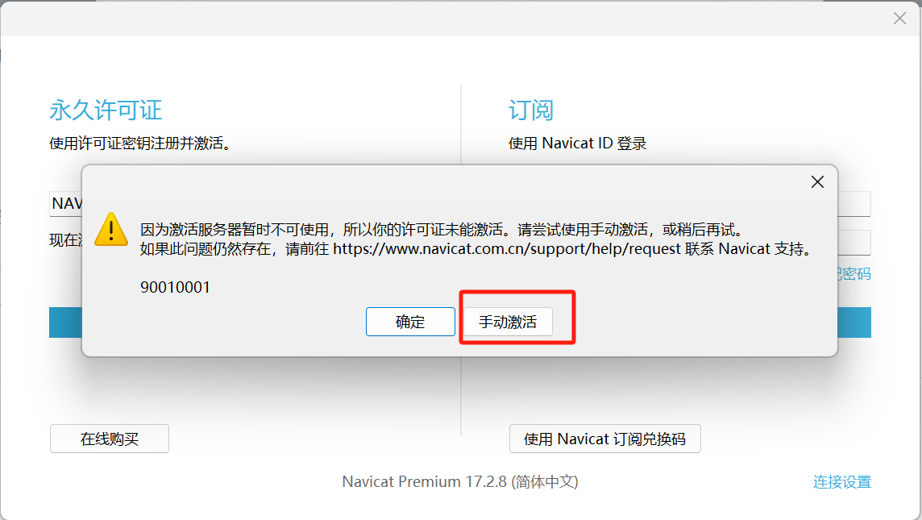
Task: Click the 永久许可证 heading
Action: pyautogui.click(x=106, y=110)
